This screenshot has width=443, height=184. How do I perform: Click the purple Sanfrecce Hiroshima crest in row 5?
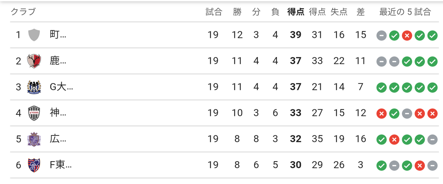click(34, 139)
